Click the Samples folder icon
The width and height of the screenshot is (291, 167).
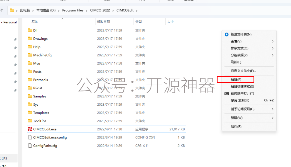point(30,96)
